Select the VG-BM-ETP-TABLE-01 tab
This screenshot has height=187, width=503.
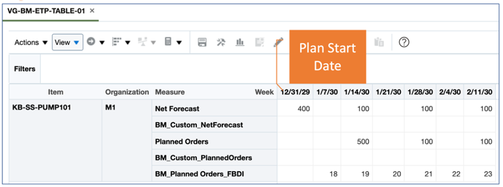(46, 11)
